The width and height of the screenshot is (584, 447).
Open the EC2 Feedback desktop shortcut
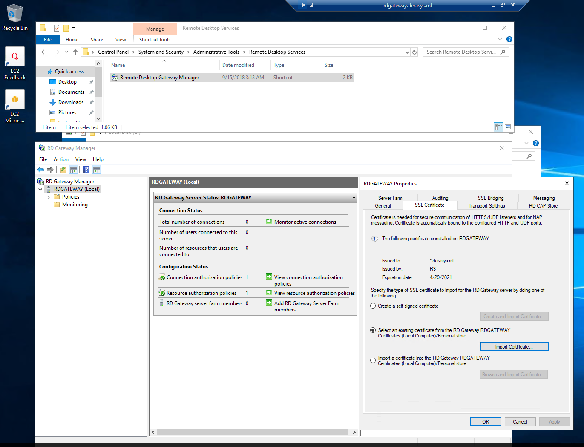click(15, 63)
